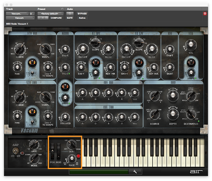Viewport: 212px width, 181px height.
Task: Open the factory default preset dropdown
Action: point(50,14)
